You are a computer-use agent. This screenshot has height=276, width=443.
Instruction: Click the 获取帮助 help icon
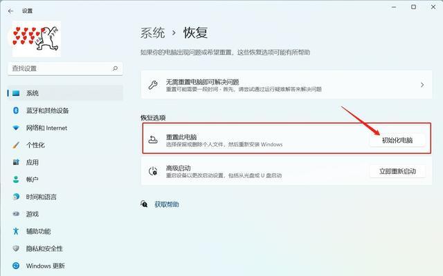pyautogui.click(x=144, y=204)
